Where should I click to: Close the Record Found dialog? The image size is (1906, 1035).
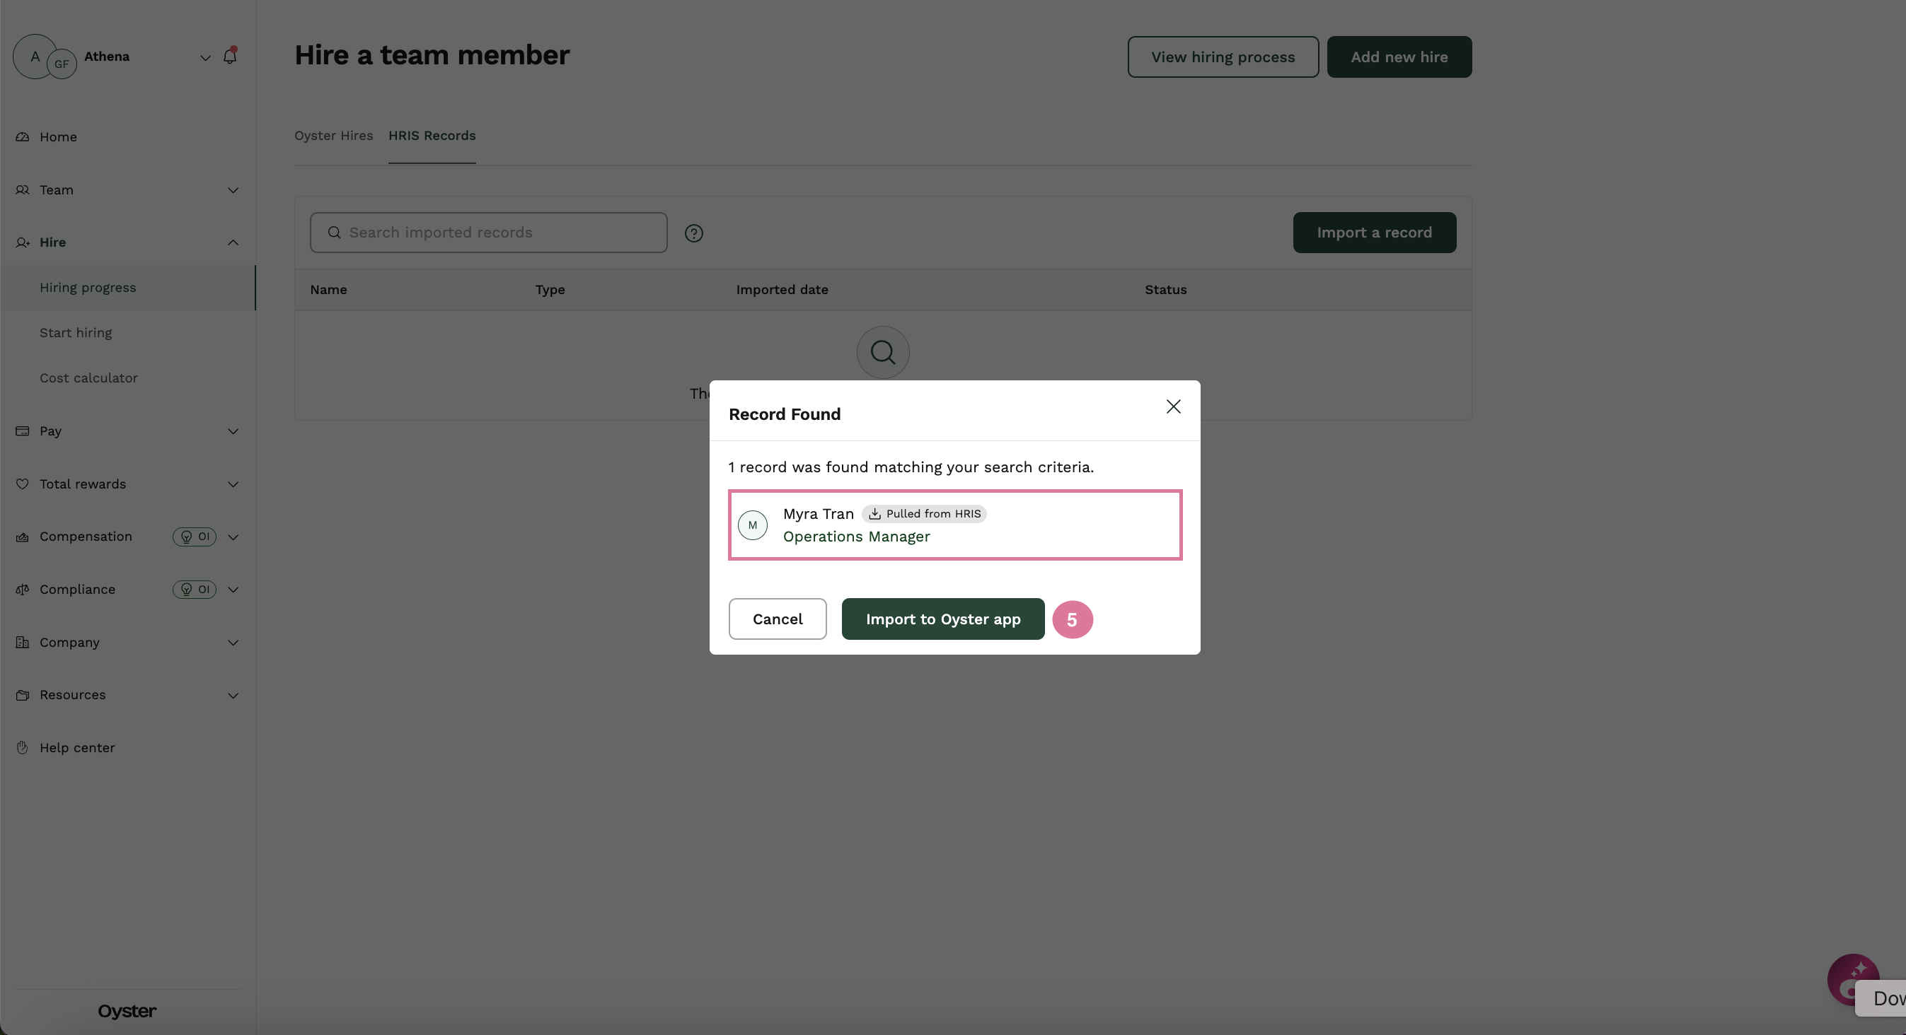1174,407
